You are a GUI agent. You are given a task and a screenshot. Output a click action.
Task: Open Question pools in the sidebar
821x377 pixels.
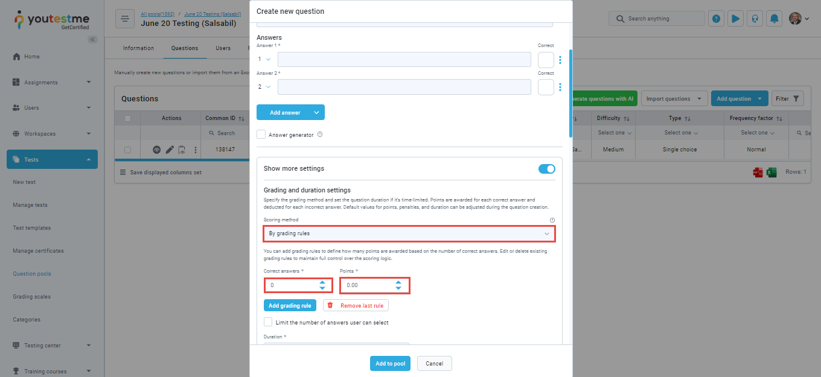(32, 274)
